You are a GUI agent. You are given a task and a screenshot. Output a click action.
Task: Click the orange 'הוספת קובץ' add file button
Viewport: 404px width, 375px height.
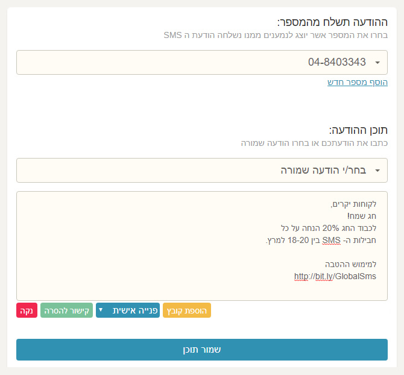pos(187,310)
